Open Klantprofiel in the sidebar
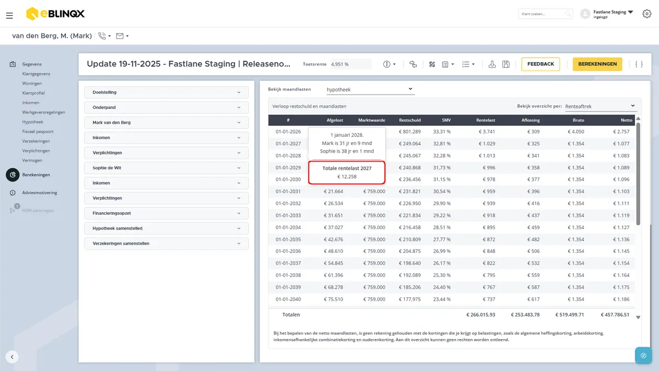The width and height of the screenshot is (659, 371). (x=33, y=93)
